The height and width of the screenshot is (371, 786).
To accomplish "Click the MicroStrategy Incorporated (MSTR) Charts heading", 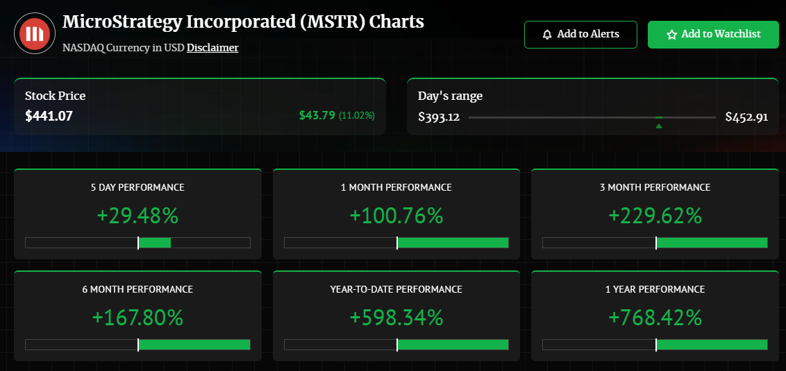I will click(243, 22).
